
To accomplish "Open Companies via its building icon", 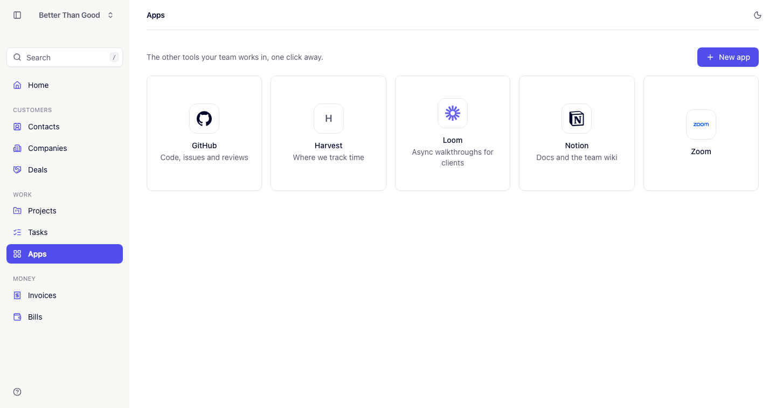I will pyautogui.click(x=17, y=148).
